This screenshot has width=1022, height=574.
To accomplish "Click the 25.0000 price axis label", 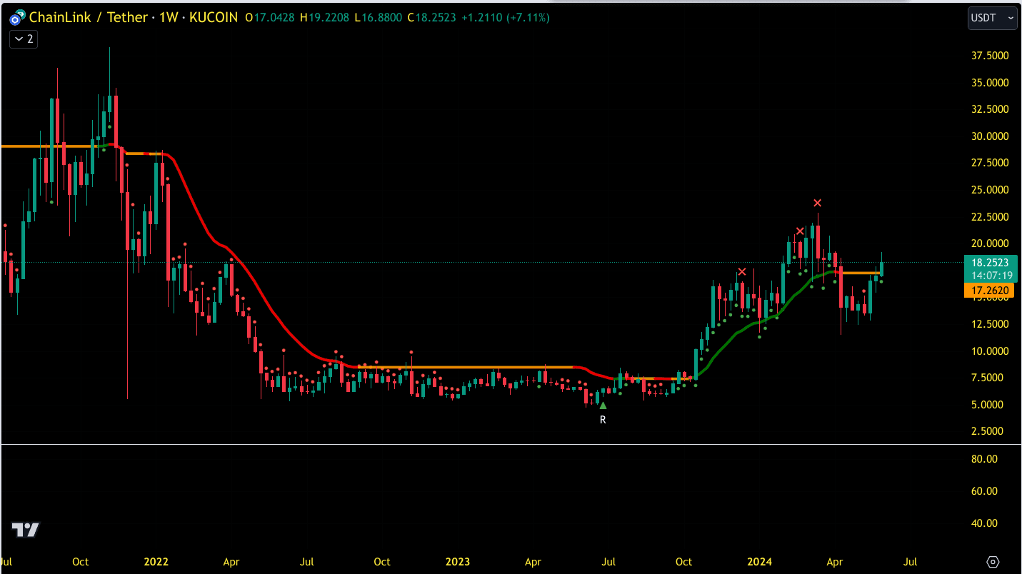I will (990, 190).
